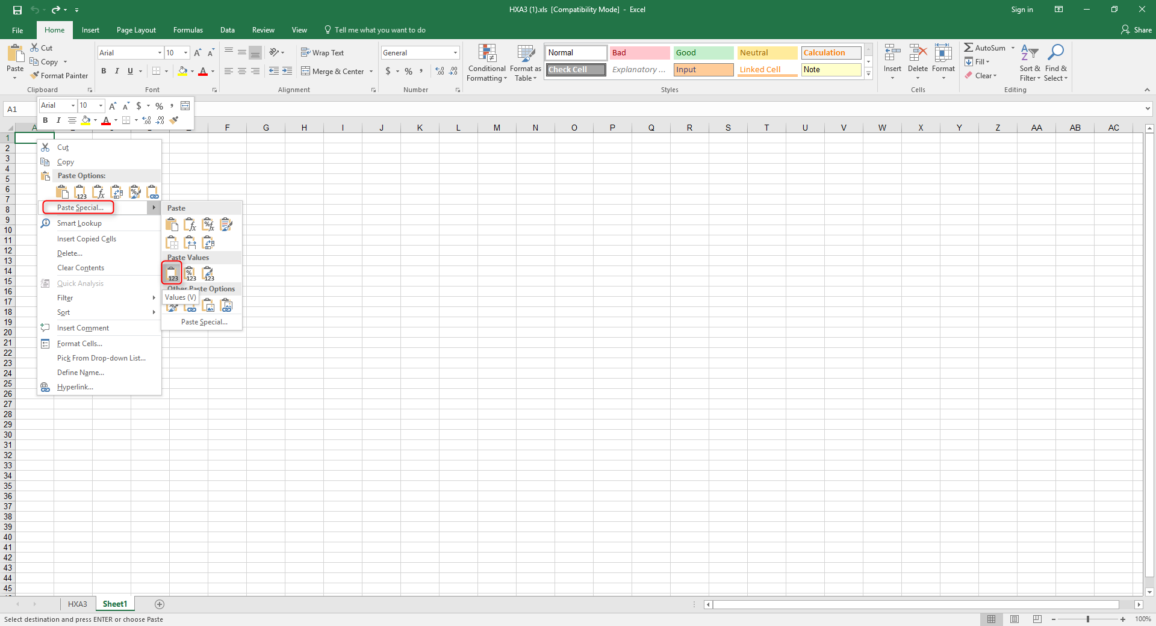Image resolution: width=1156 pixels, height=626 pixels.
Task: Click Increase Decimal icon in Number group
Action: [x=440, y=71]
